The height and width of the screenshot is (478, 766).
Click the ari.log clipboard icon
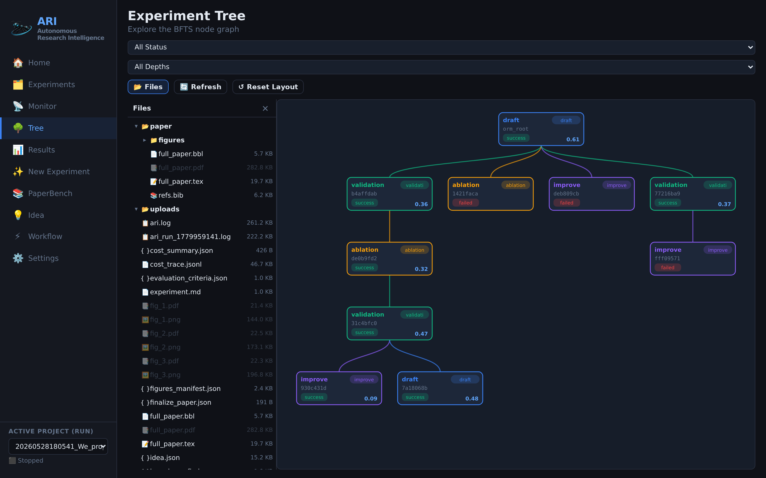145,223
